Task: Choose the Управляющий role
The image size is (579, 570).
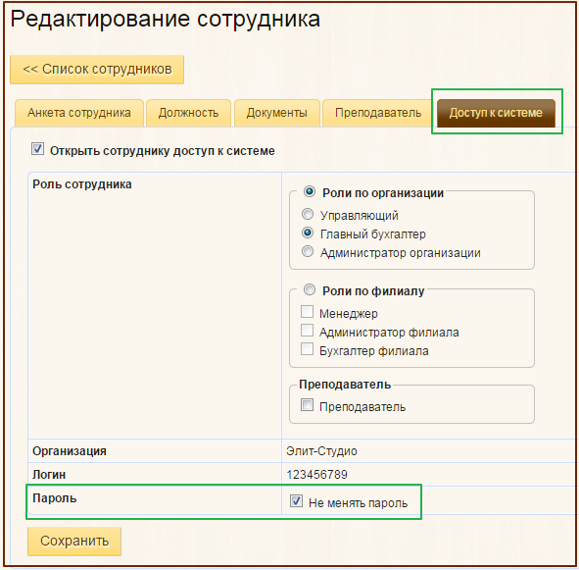Action: [308, 214]
